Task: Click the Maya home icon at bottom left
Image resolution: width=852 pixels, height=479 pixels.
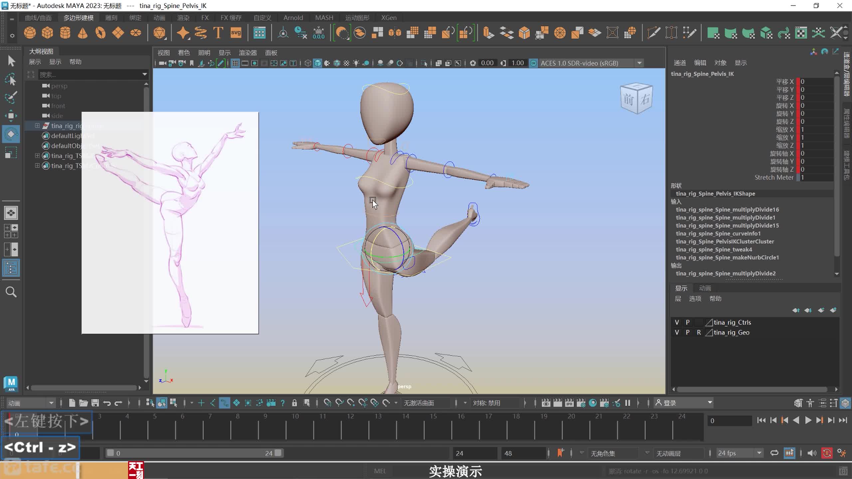Action: [11, 384]
